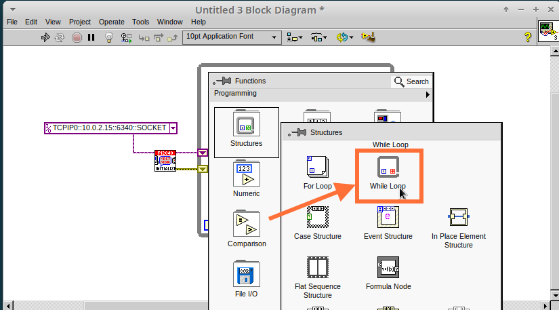Open Distribute Objects dropdown
Screen dimensions: 559x310
click(x=318, y=37)
